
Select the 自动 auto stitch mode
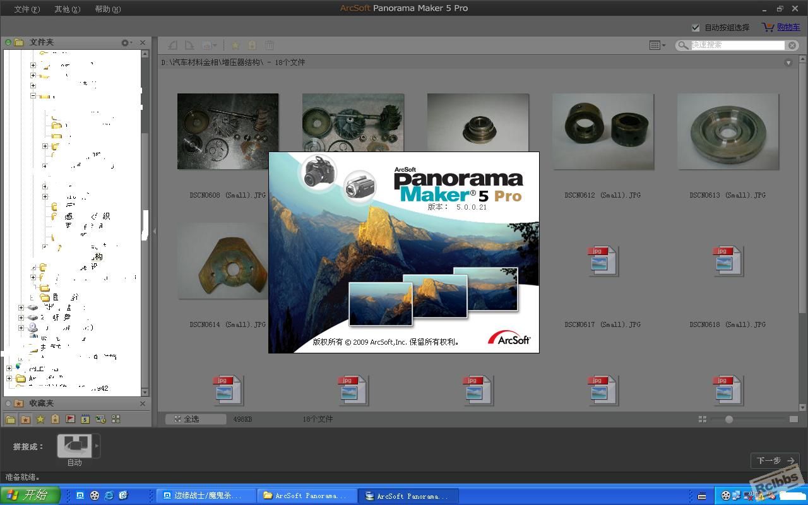click(74, 446)
